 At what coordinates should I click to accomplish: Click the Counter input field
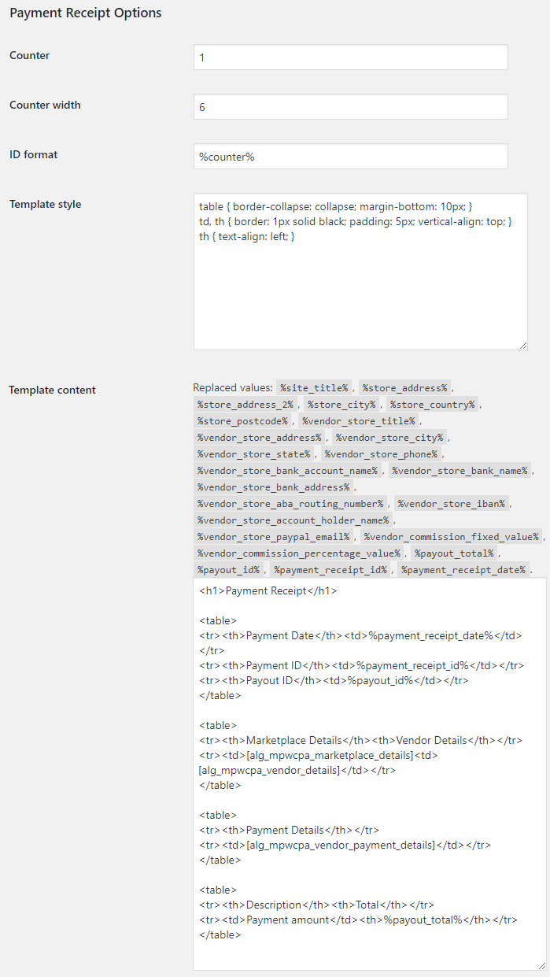(351, 57)
